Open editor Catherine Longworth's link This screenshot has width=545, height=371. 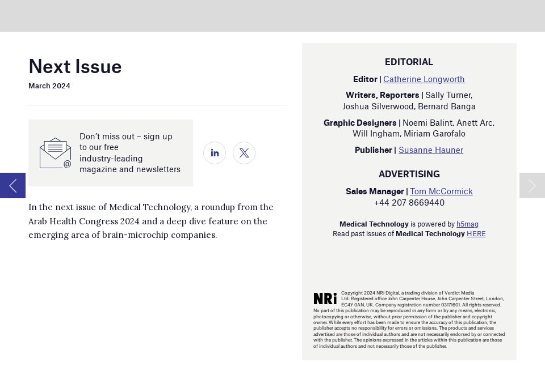point(424,79)
